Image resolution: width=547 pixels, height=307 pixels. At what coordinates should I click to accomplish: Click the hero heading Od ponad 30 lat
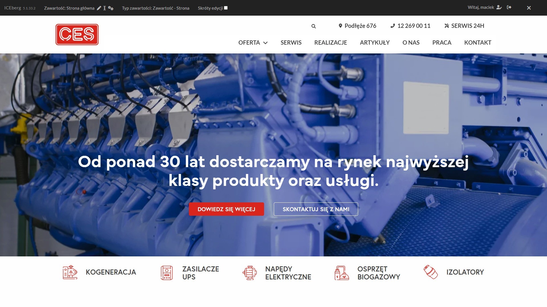(273, 171)
